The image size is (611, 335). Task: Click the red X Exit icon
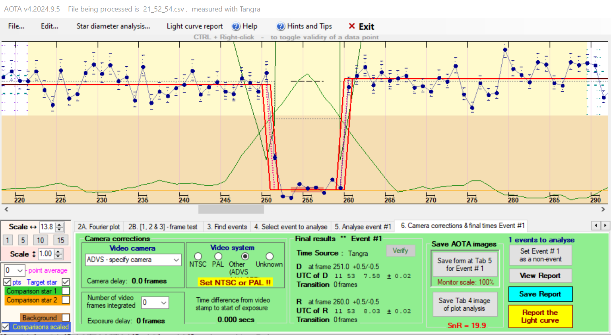coord(352,26)
